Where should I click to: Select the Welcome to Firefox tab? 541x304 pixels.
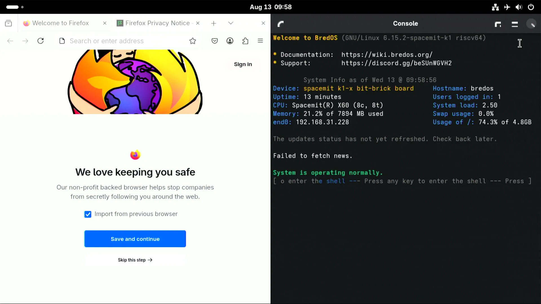[x=61, y=23]
